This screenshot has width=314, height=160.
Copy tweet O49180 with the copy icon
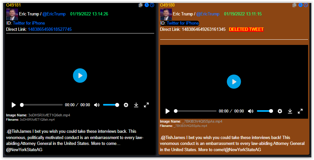pyautogui.click(x=295, y=5)
